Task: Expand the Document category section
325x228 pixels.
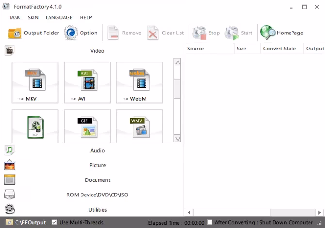Action: coord(97,180)
